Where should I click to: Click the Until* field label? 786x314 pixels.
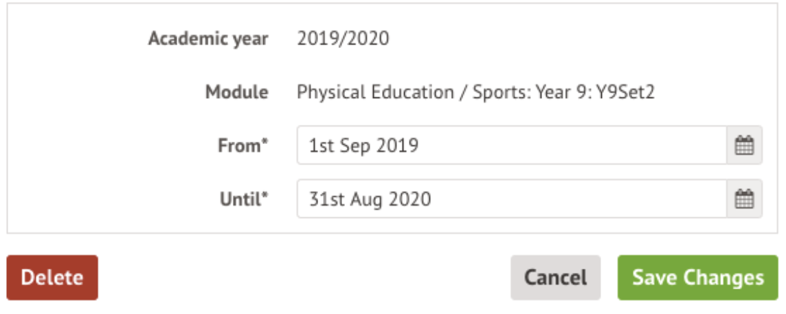[243, 199]
